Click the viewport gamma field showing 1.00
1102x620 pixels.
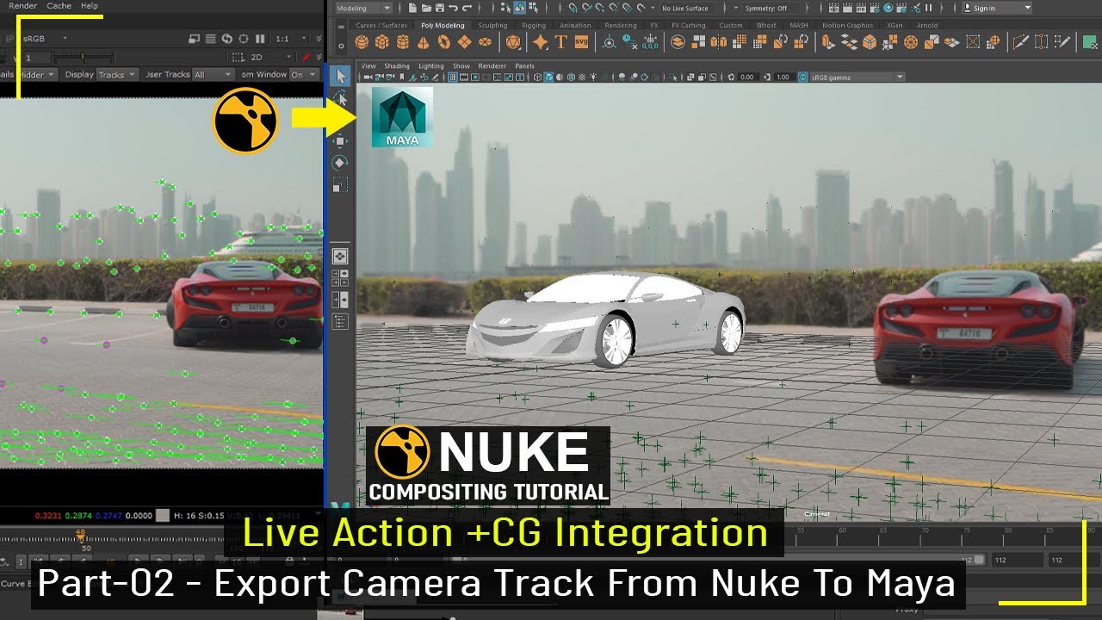tap(783, 77)
